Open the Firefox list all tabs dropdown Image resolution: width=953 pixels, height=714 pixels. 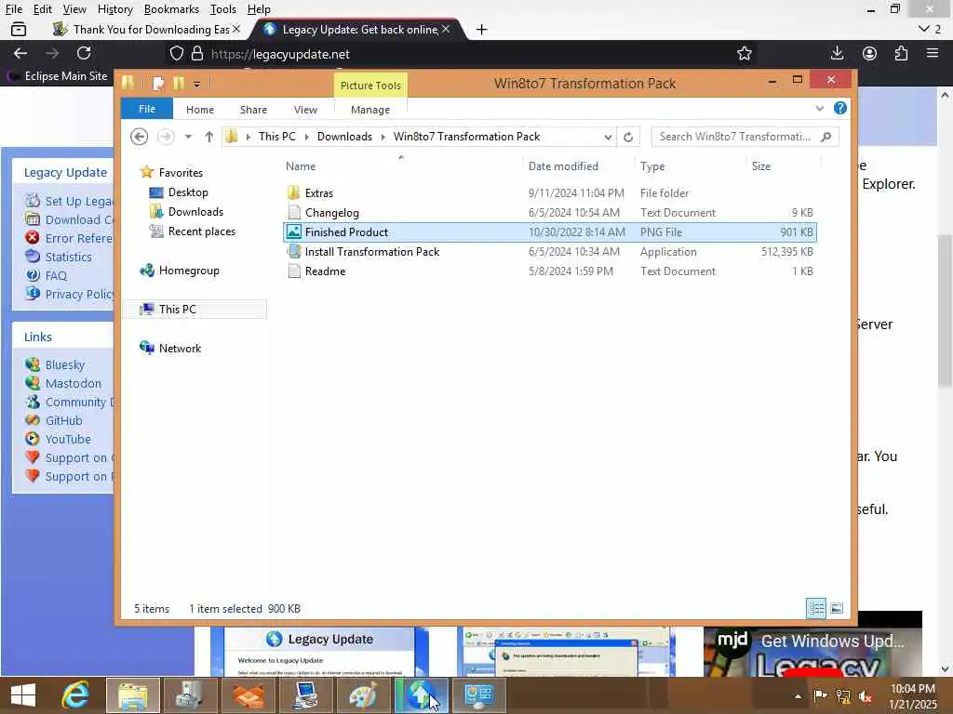tap(930, 29)
